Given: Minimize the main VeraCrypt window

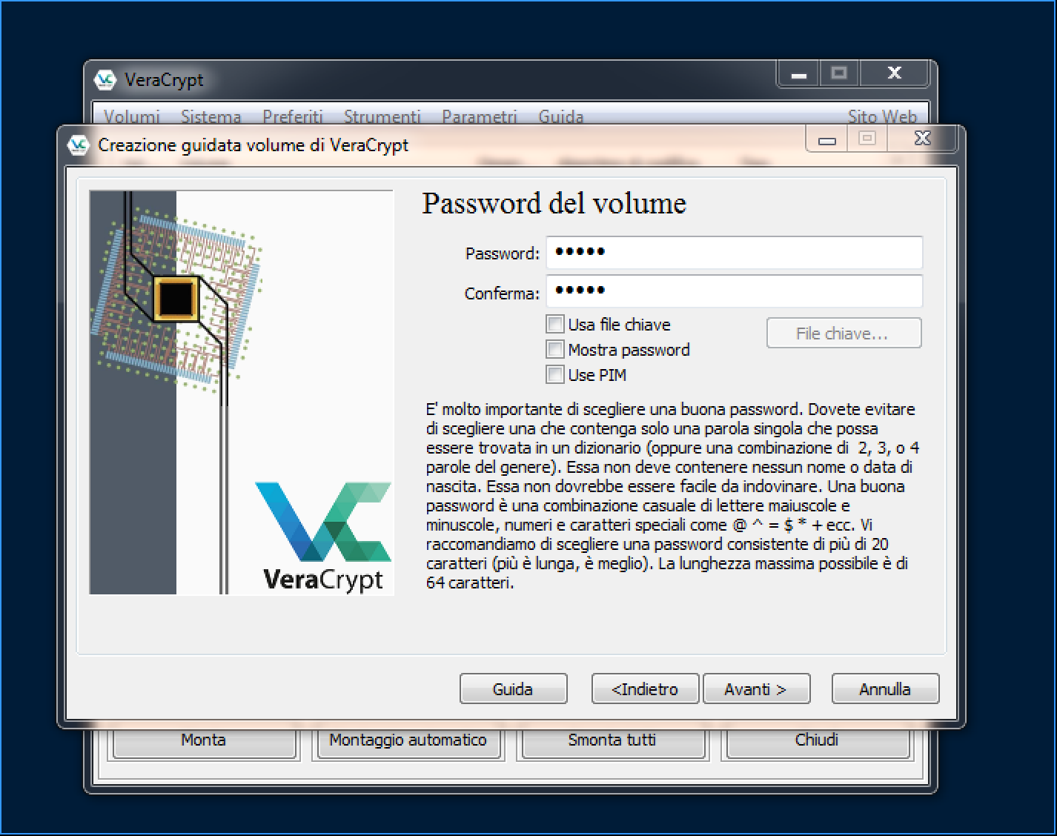Looking at the screenshot, I should click(798, 74).
